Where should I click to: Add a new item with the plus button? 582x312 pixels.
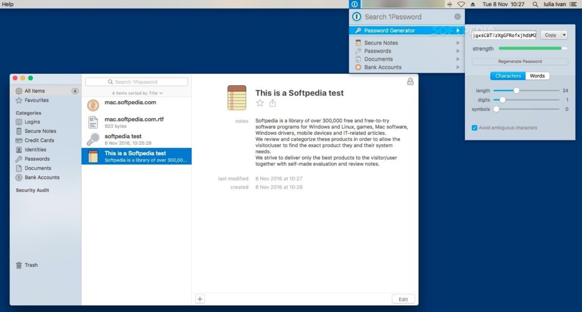coord(199,299)
